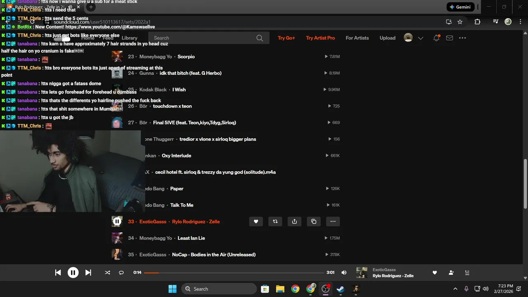Share the Rylo Rodriguez - Zelle track
Screen dimensions: 528x297
point(295,222)
